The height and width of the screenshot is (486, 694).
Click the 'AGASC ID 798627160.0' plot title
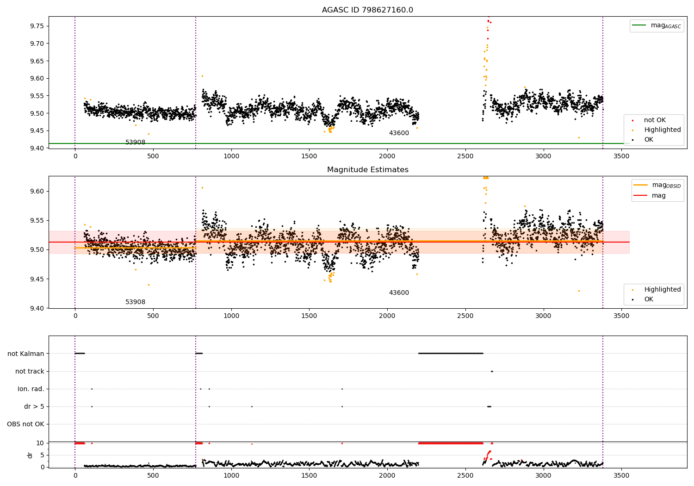point(367,10)
